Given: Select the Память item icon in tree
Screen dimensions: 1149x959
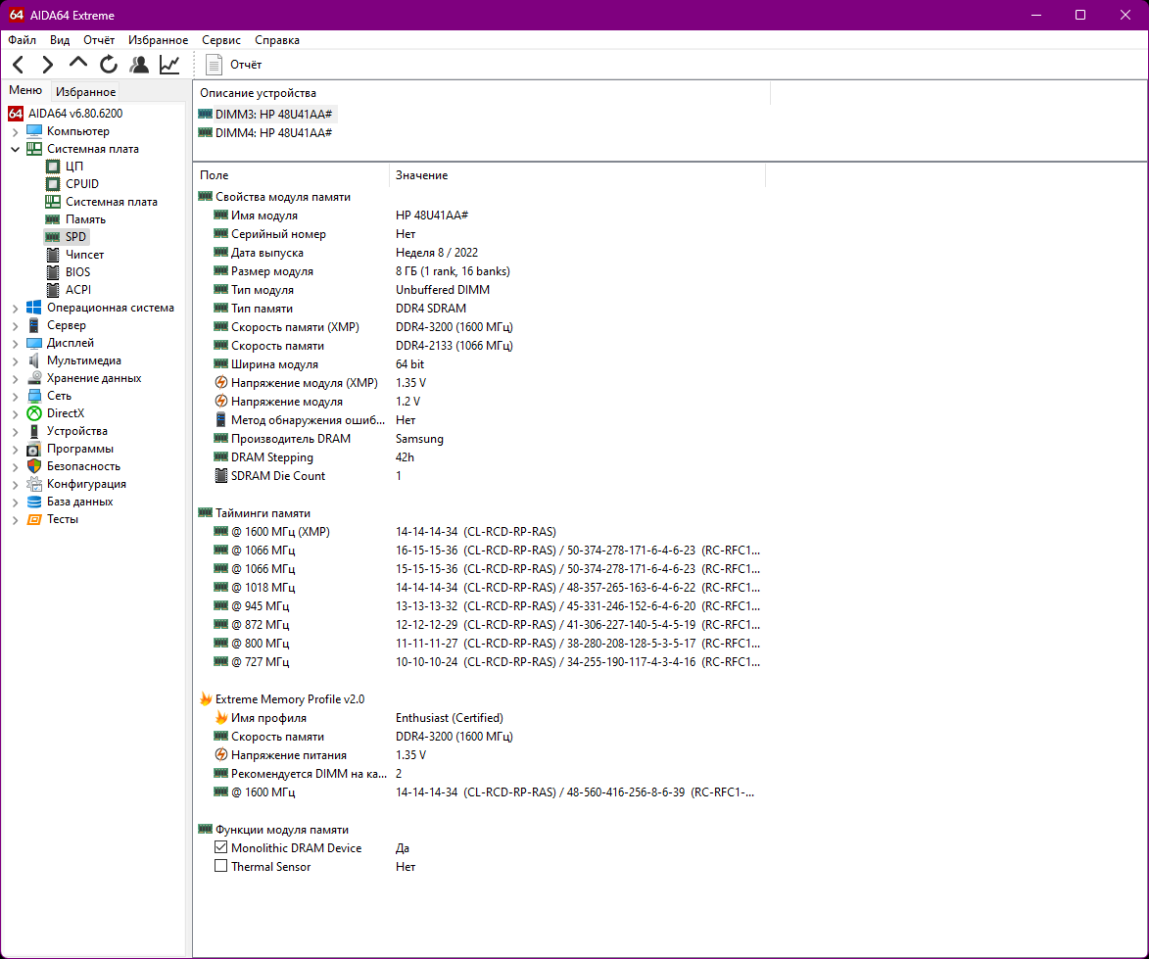Looking at the screenshot, I should click(x=53, y=219).
